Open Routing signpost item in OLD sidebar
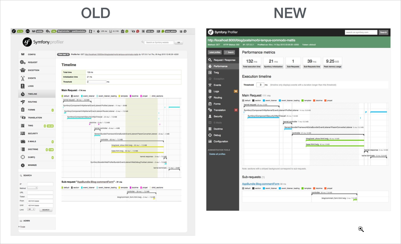Viewport: 401px width, 244px height. (37, 102)
